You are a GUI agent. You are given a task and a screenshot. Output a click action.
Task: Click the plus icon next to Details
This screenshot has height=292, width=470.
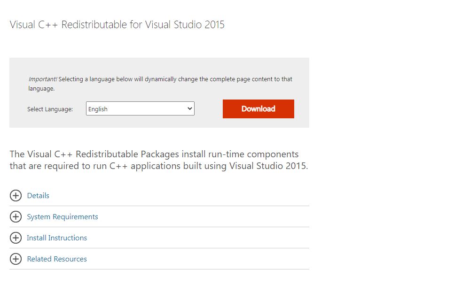coord(16,195)
